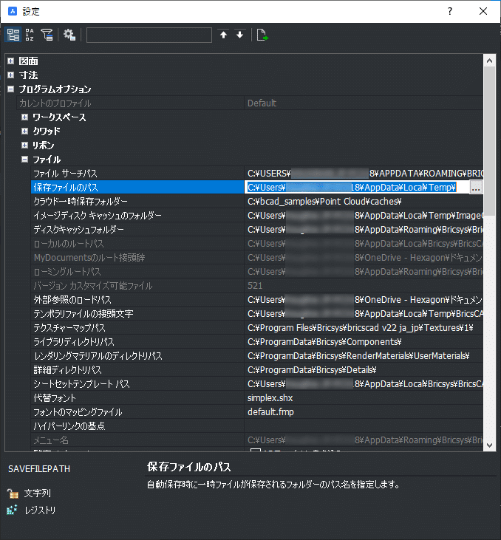Expand the ワークスペース node

pyautogui.click(x=24, y=117)
